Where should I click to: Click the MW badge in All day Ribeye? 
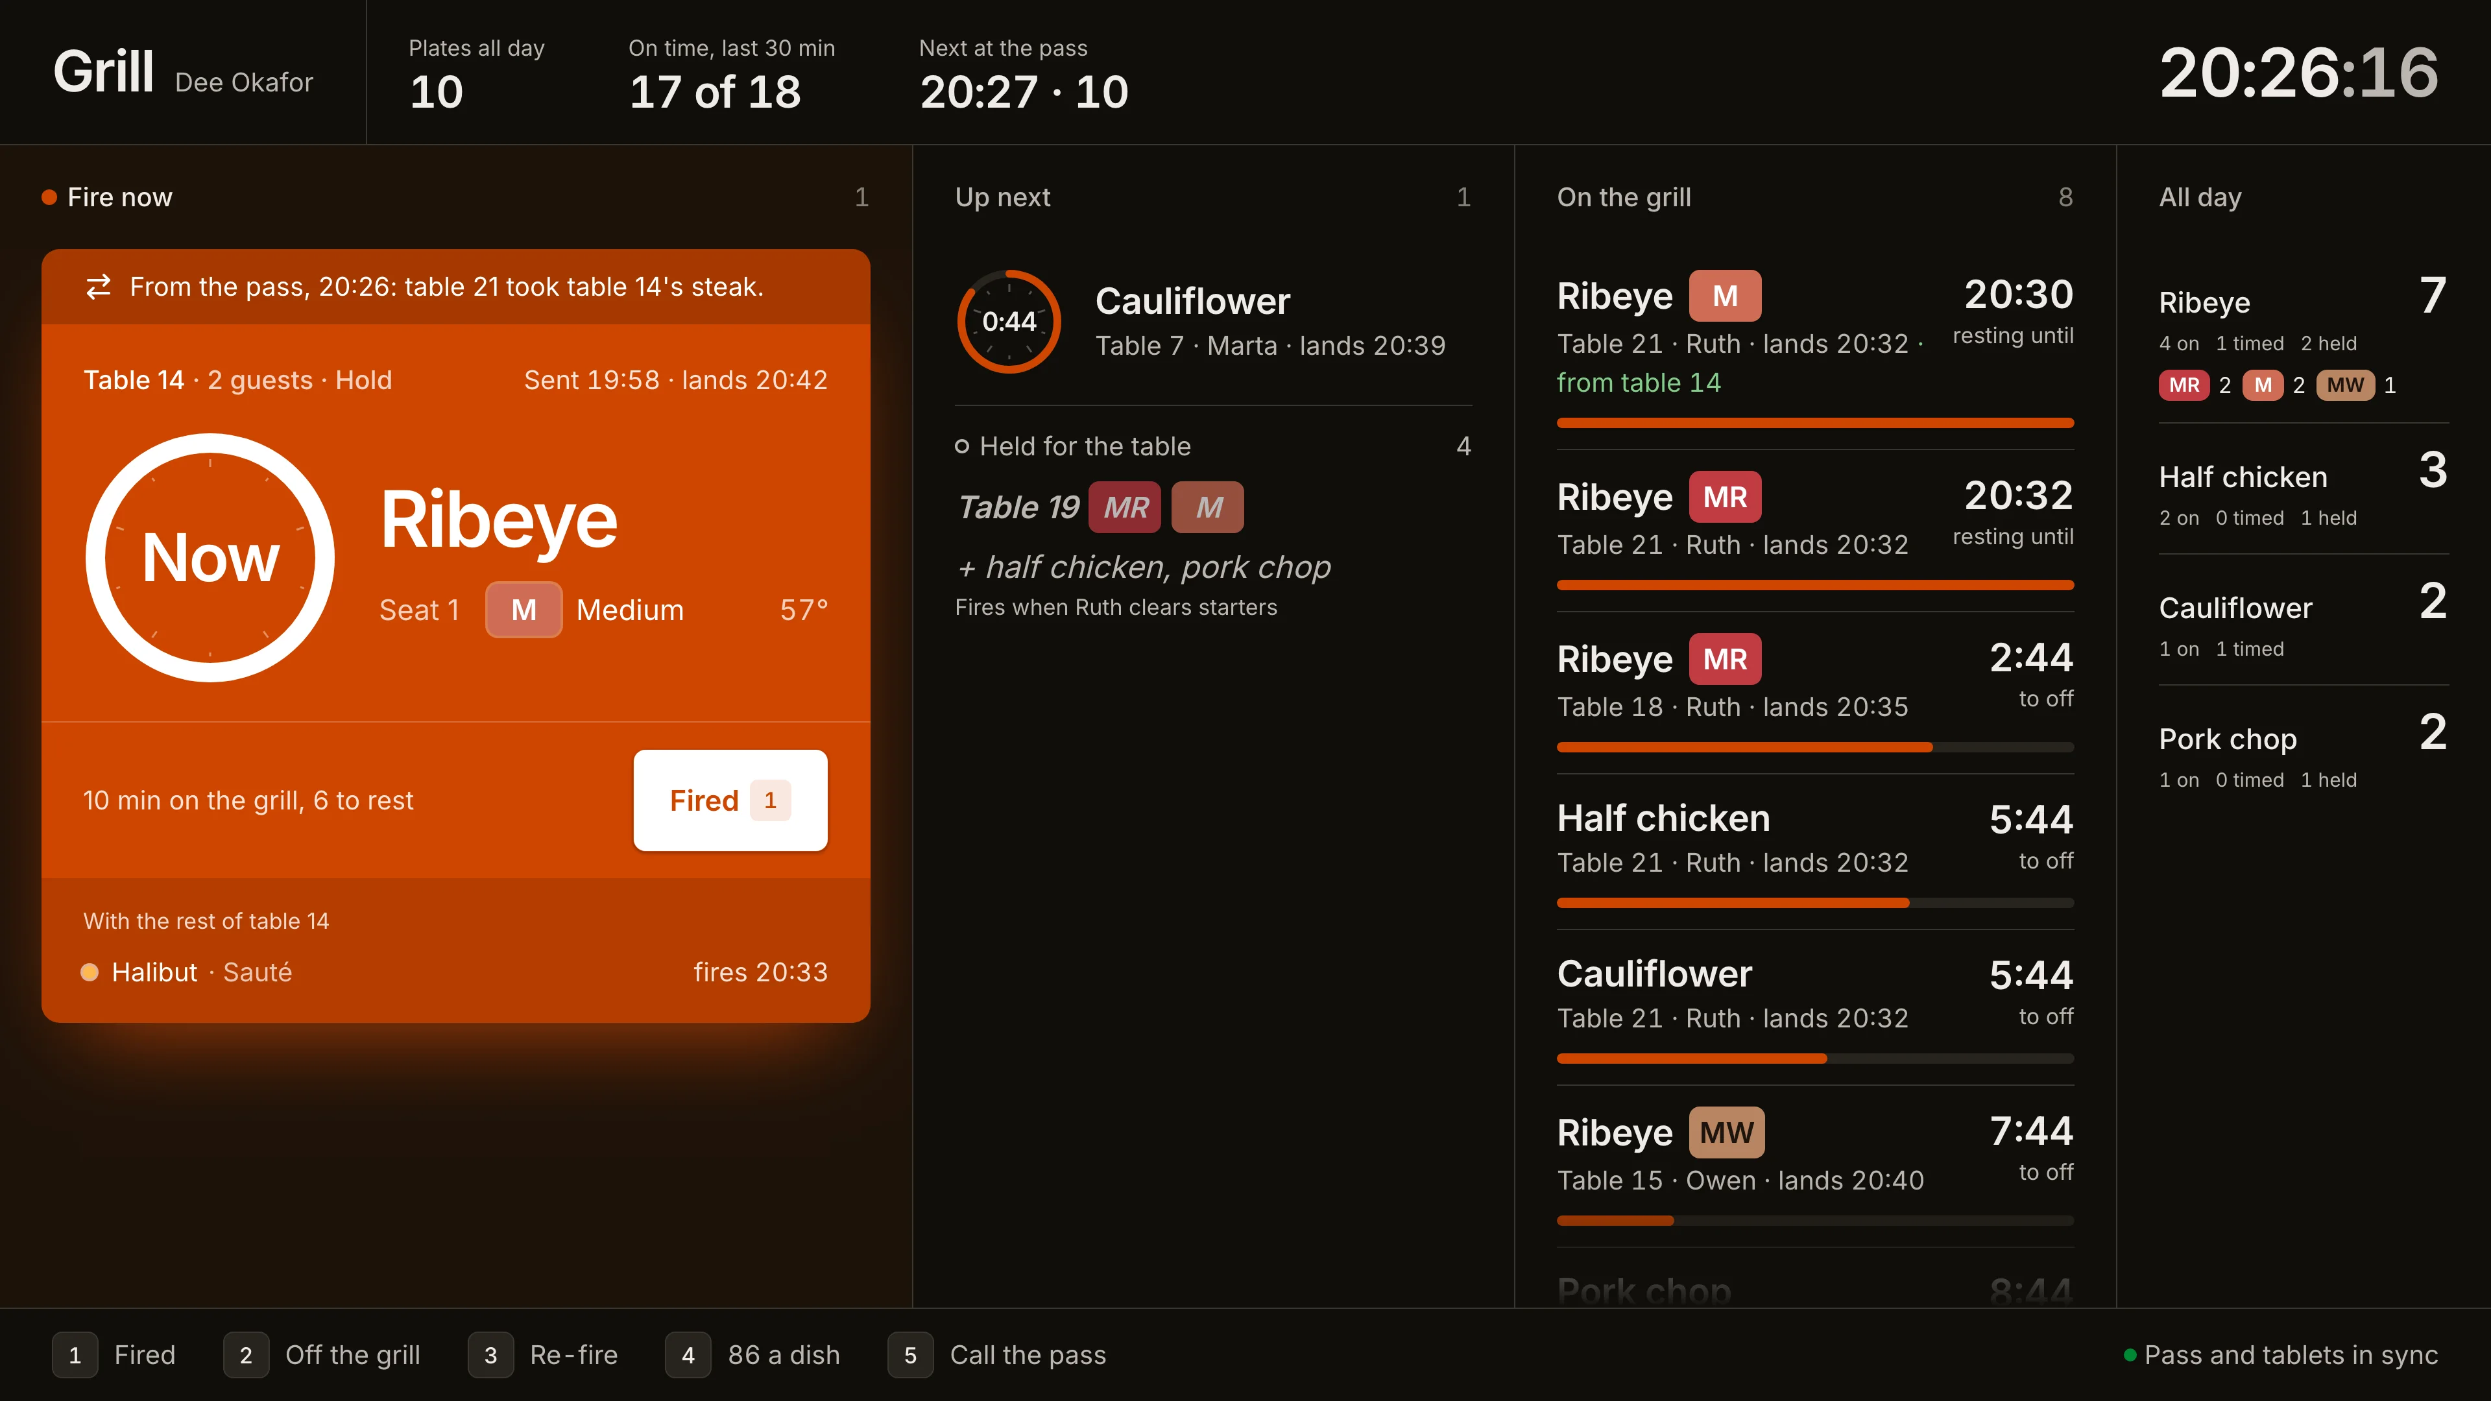tap(2345, 385)
